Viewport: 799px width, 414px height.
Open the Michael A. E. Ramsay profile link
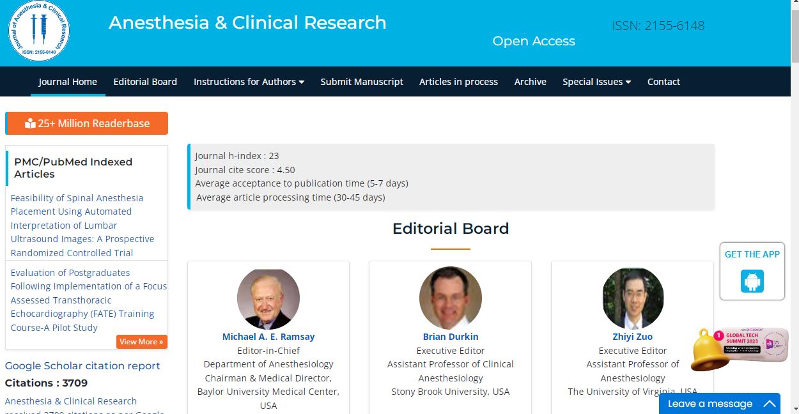click(x=268, y=337)
